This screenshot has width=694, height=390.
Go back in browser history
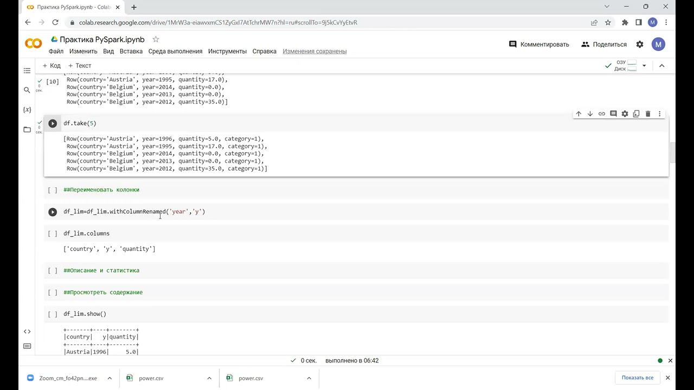[28, 22]
